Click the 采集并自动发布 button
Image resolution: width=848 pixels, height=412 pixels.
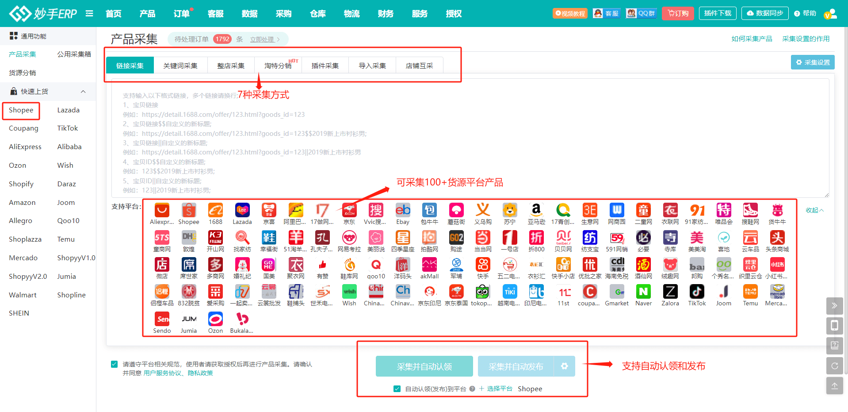coord(516,366)
